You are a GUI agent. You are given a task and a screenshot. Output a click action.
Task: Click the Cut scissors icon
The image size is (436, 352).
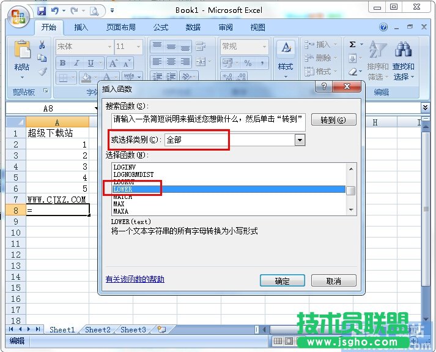[x=42, y=45]
